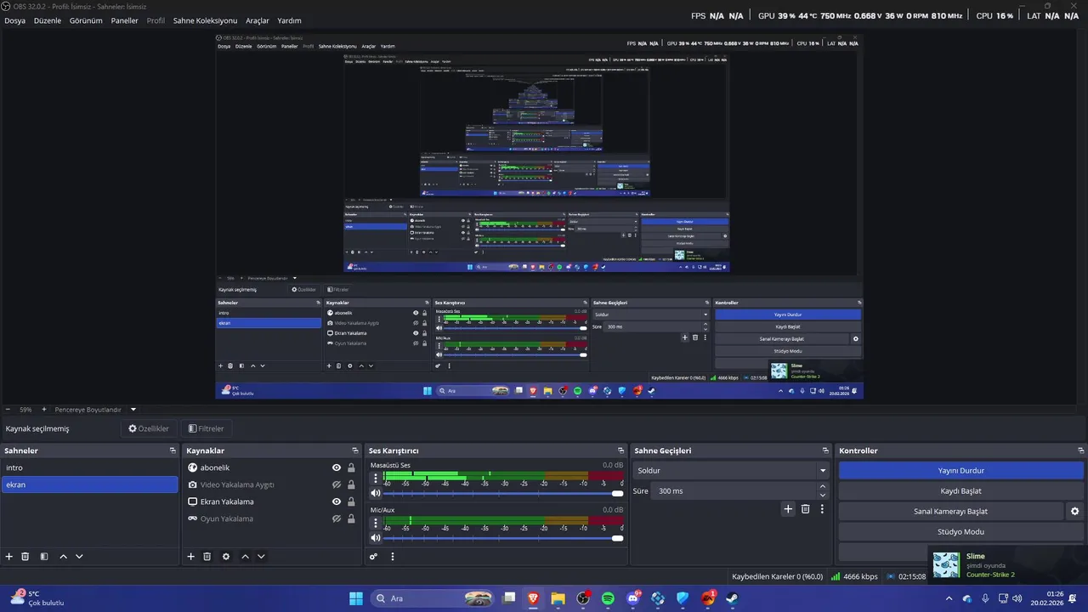Undock the Kontroller panel
This screenshot has height=612, width=1088.
[1081, 450]
